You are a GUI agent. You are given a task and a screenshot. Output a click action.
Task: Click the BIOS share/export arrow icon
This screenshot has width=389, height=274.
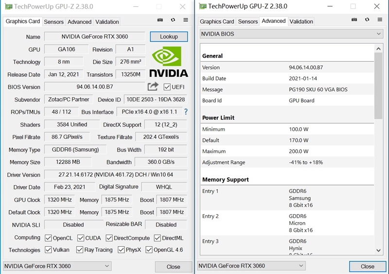pos(153,86)
